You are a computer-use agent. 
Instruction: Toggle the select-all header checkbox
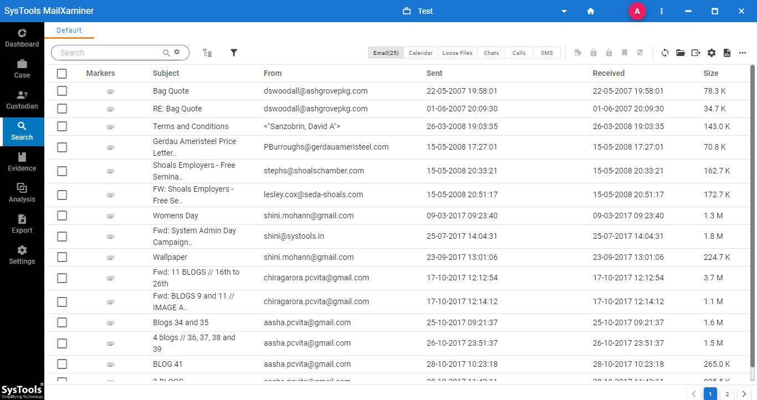(62, 74)
